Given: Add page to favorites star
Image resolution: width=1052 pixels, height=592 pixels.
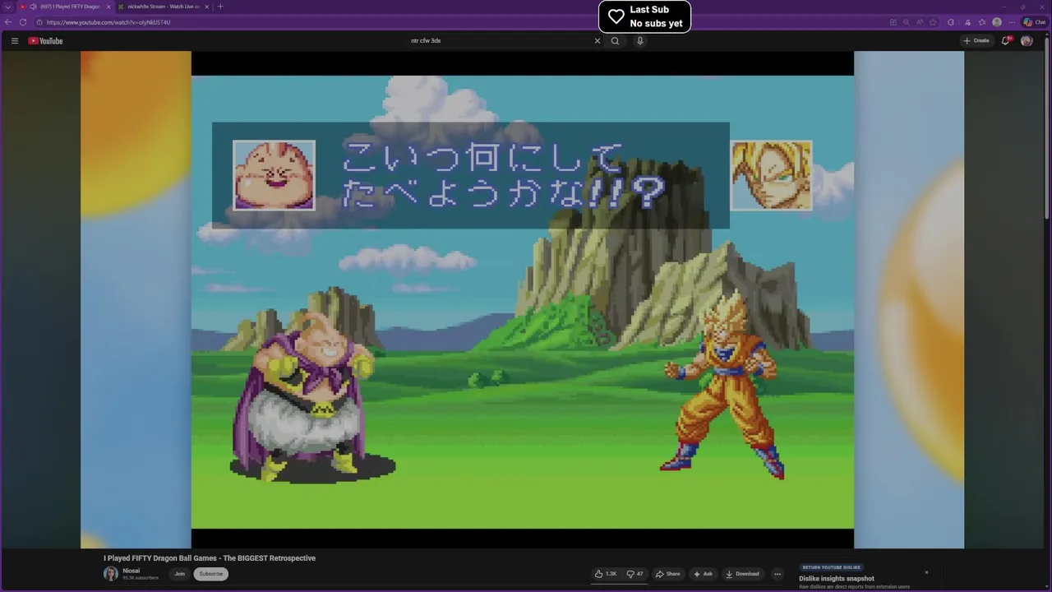Looking at the screenshot, I should [933, 22].
